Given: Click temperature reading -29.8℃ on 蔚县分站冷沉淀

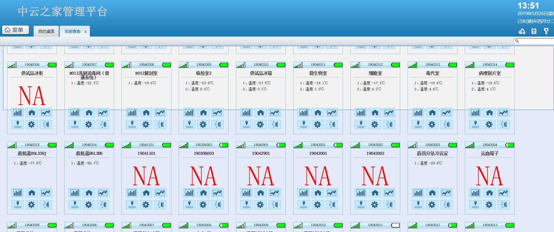Looking at the screenshot, I should (428, 163).
